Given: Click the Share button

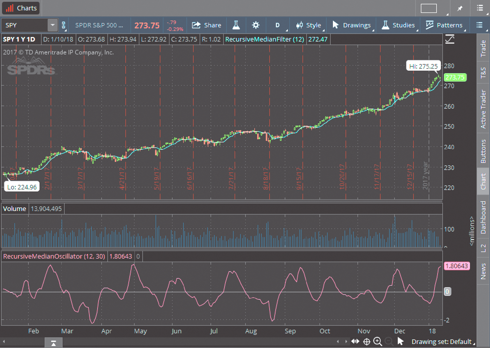Looking at the screenshot, I should click(x=206, y=25).
